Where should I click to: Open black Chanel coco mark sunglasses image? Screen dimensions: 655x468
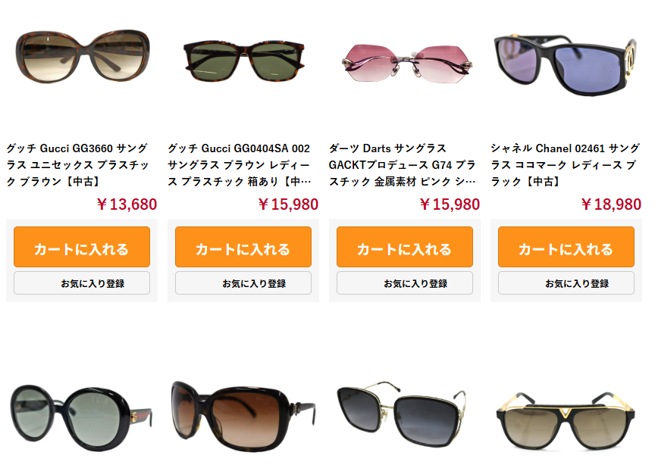coord(566,65)
